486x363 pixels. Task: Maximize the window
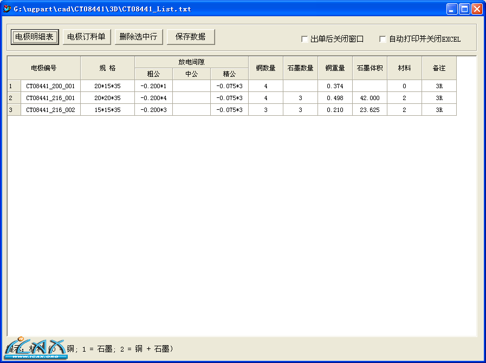(x=464, y=9)
